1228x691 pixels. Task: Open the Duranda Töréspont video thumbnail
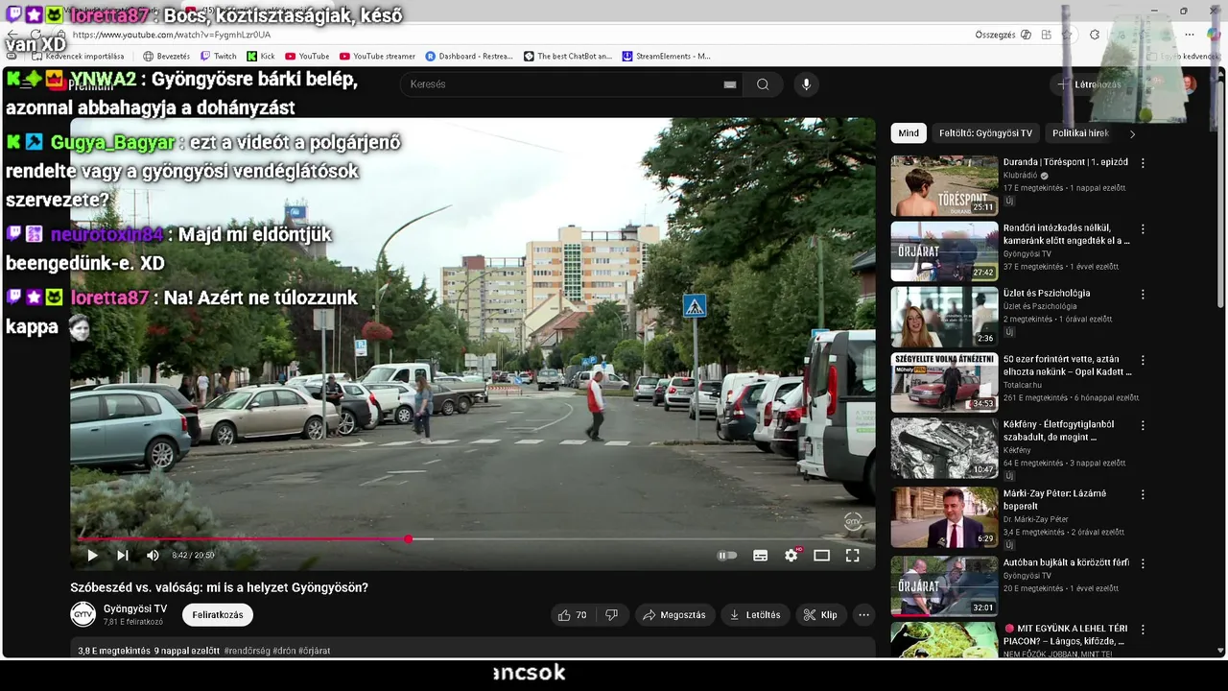(944, 186)
